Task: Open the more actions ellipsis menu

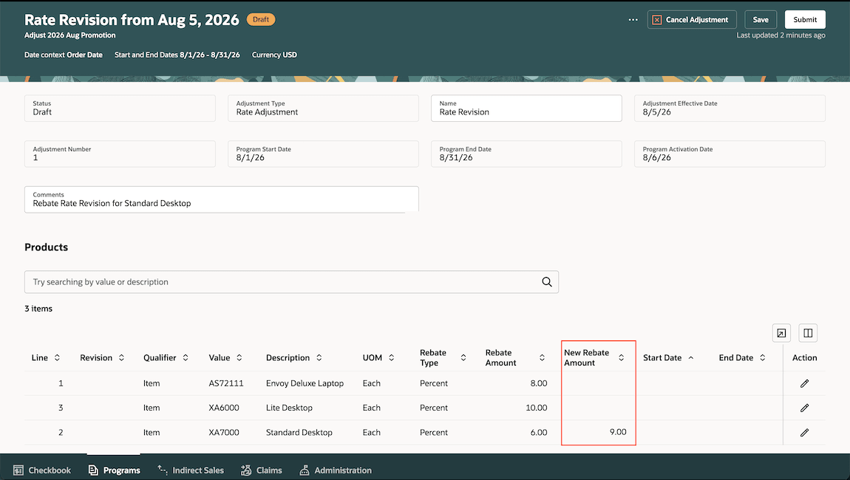Action: pyautogui.click(x=633, y=19)
